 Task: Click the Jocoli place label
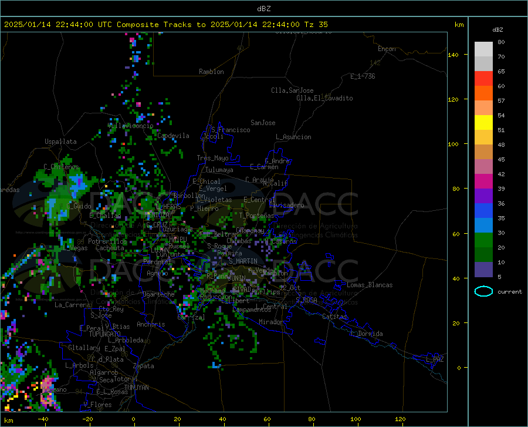(x=213, y=136)
